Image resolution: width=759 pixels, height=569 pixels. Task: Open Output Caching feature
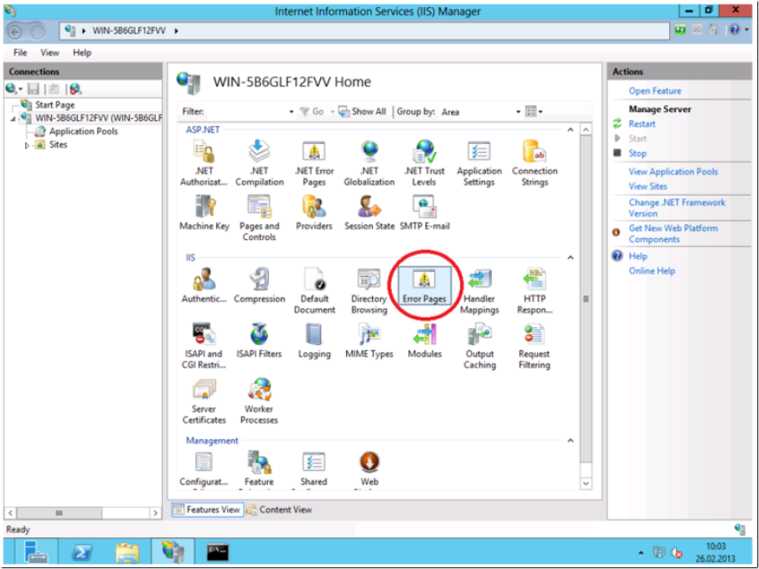click(479, 346)
